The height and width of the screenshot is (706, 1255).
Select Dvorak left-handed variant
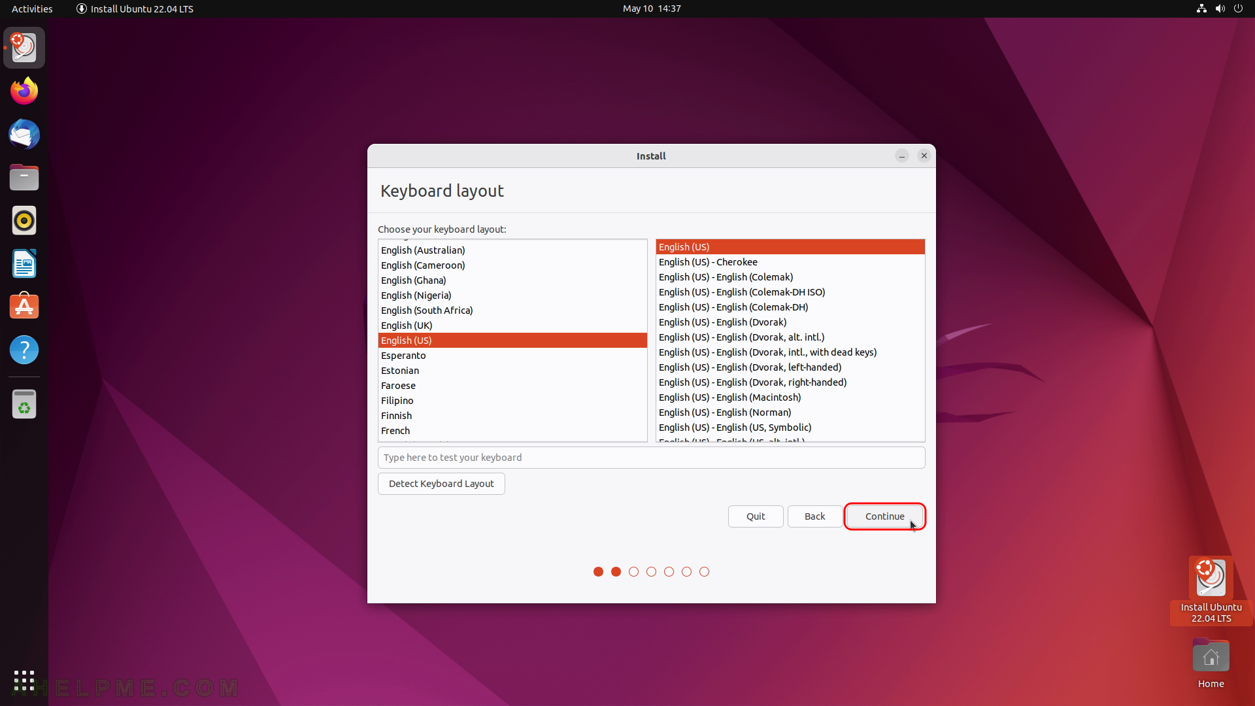[790, 367]
